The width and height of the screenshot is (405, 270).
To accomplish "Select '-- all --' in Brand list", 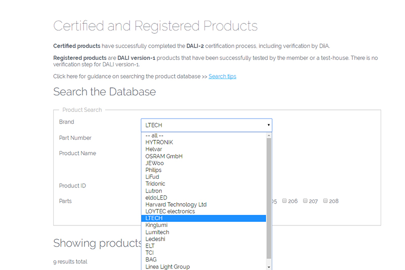I will [204, 135].
